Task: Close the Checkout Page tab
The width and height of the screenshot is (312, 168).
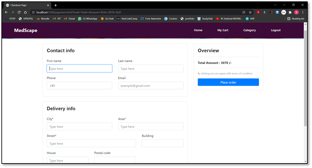Action: coord(48,5)
